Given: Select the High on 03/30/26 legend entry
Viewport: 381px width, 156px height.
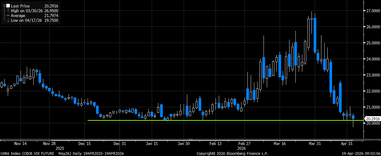Looking at the screenshot, I should [x=27, y=11].
